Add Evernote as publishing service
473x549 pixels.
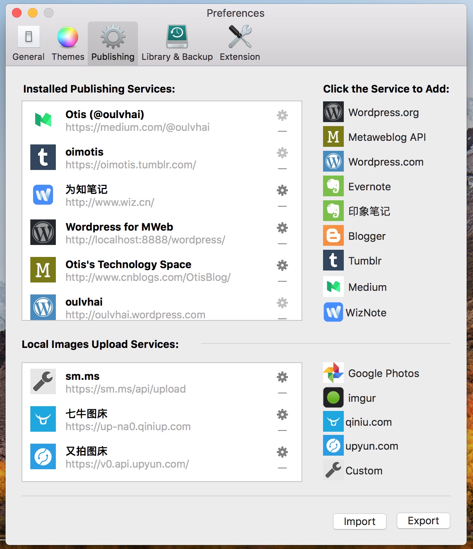coord(369,187)
